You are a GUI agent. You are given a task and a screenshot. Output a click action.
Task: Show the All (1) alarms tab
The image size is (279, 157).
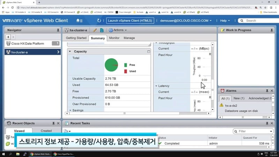[x=225, y=98]
